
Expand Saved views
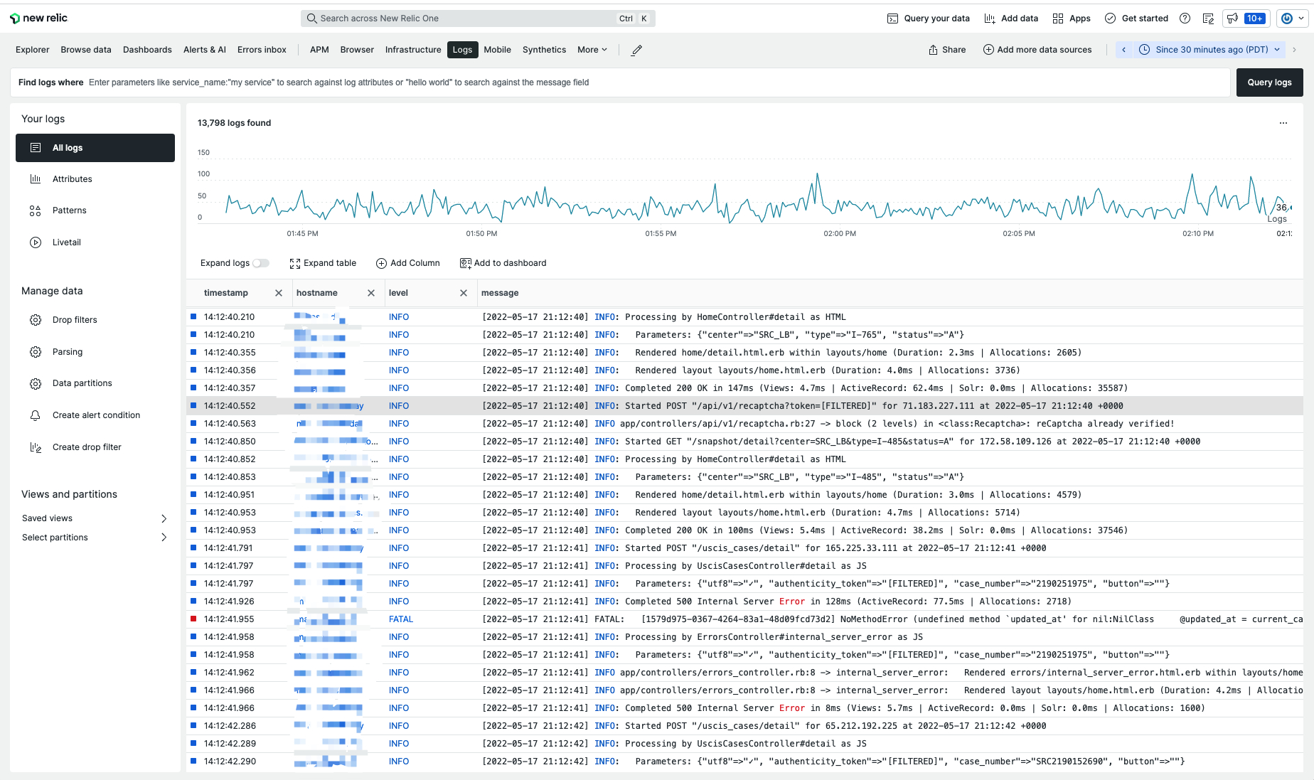[x=95, y=518]
